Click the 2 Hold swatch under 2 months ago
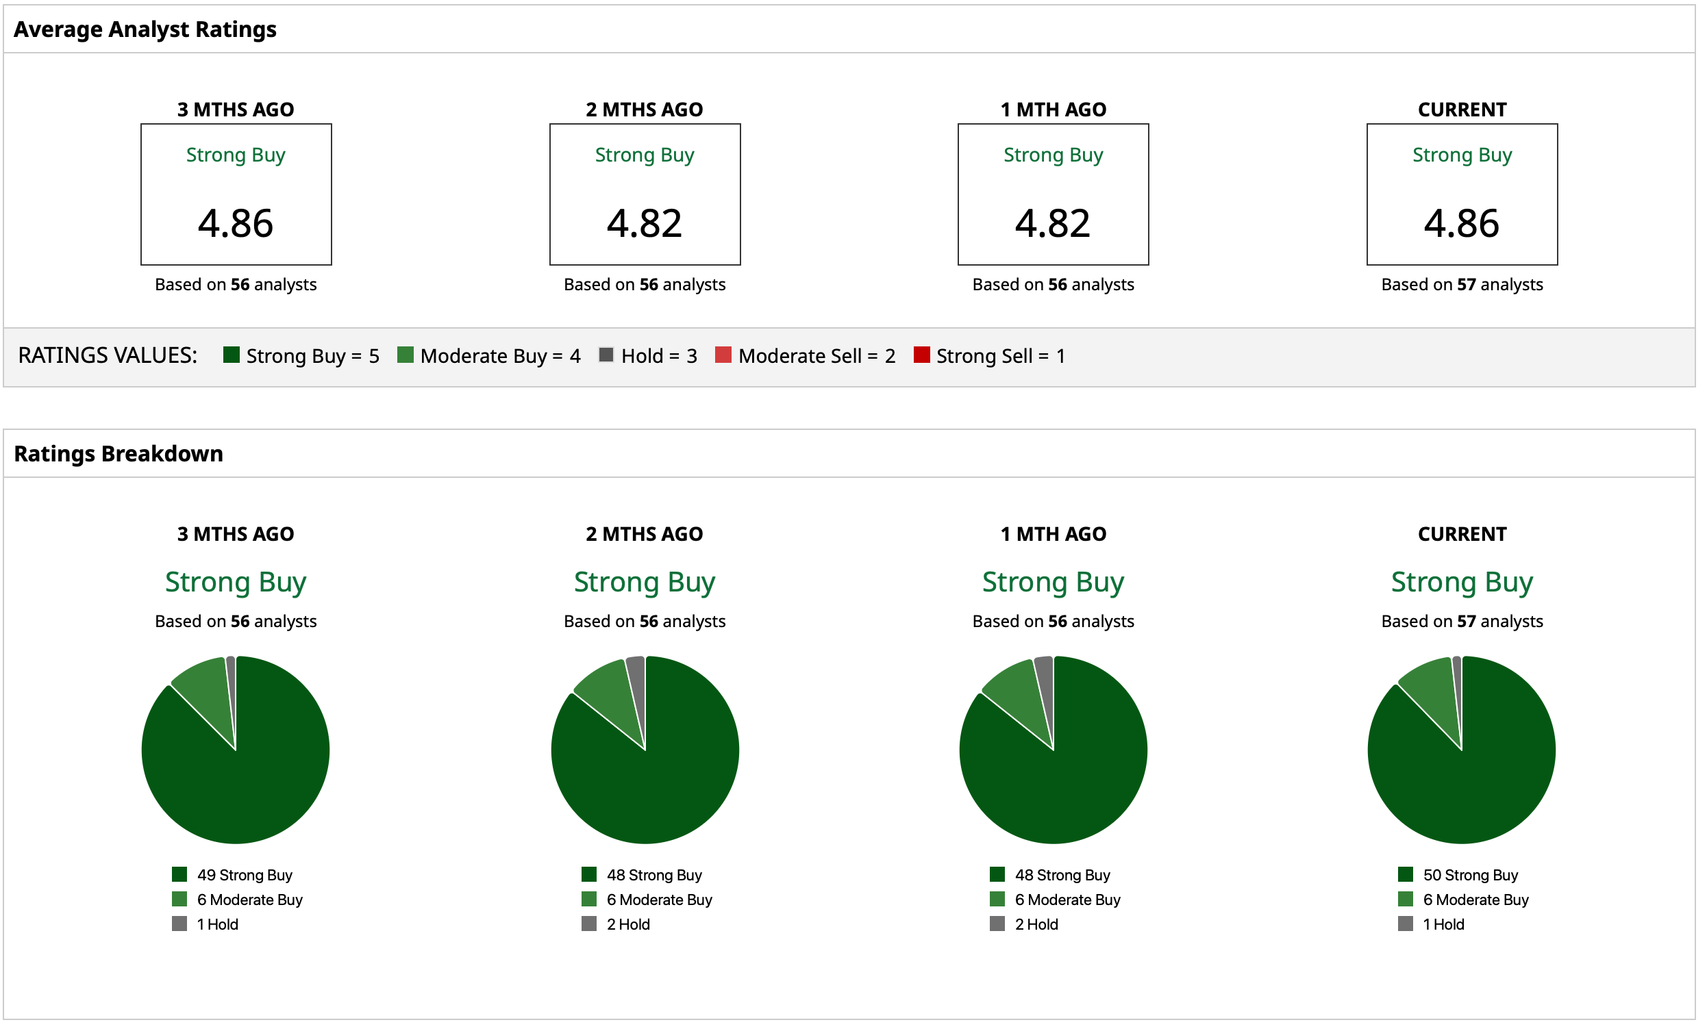Image resolution: width=1707 pixels, height=1031 pixels. (x=589, y=924)
